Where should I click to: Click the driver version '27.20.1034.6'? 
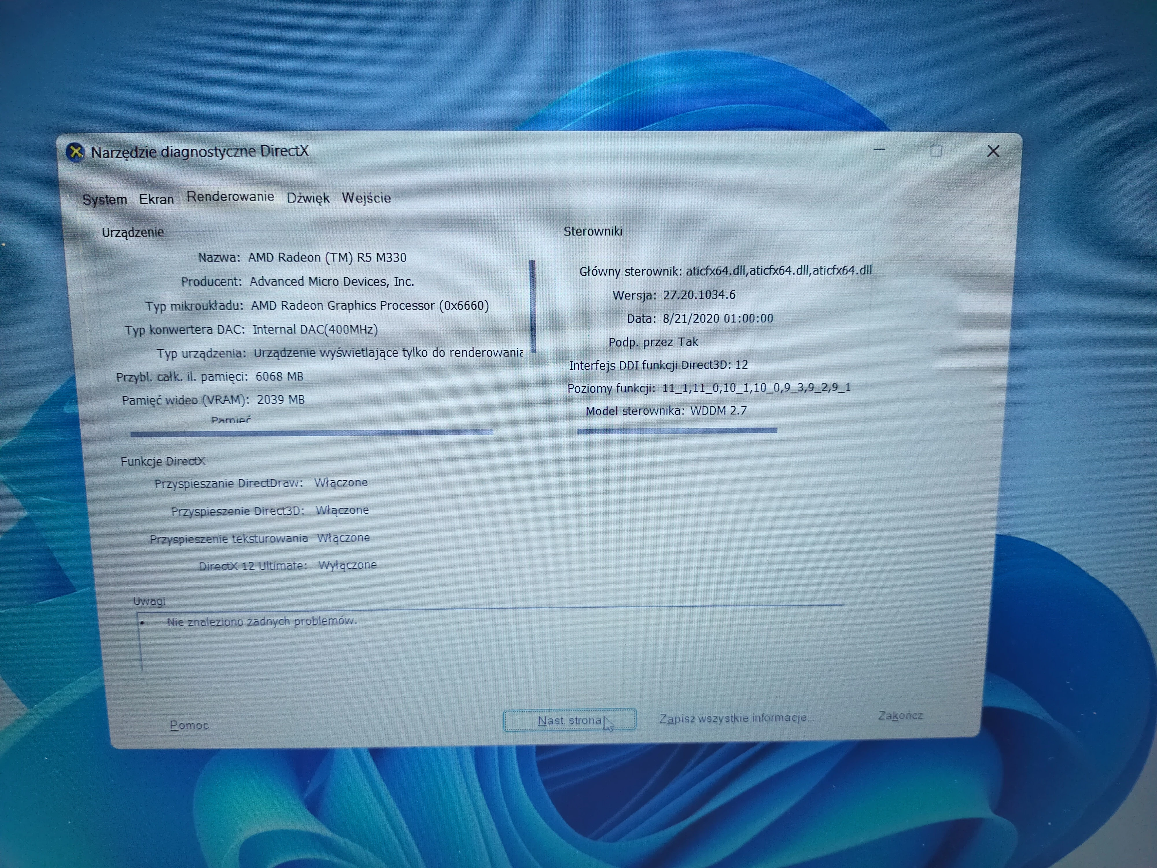(699, 295)
